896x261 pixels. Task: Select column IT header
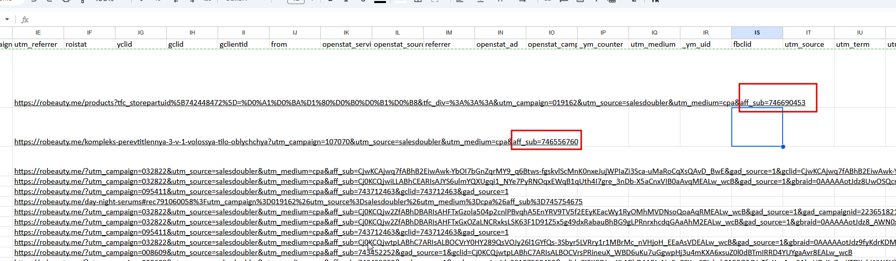click(x=809, y=32)
